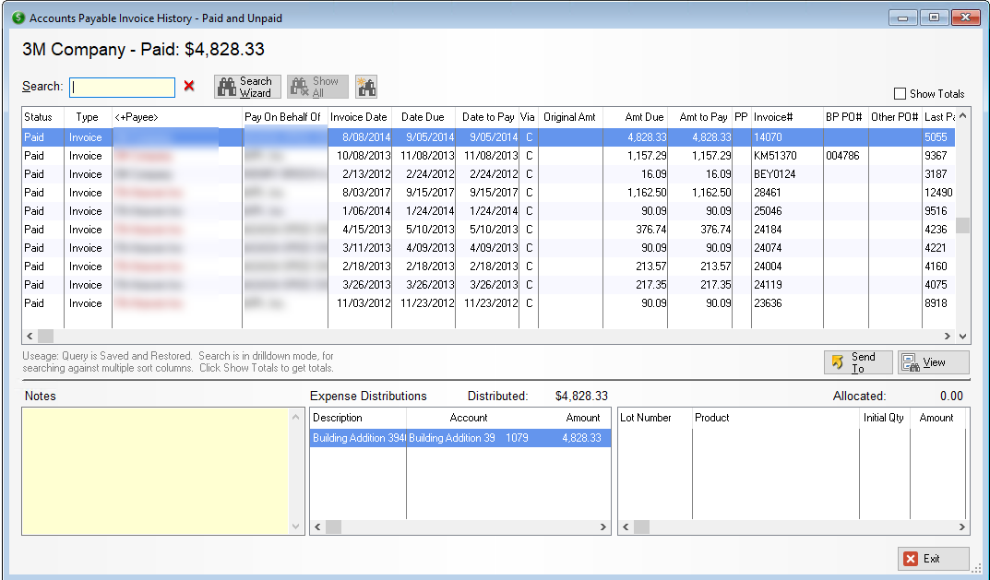Enable the Show Totals checkbox
The image size is (990, 580).
pyautogui.click(x=900, y=93)
